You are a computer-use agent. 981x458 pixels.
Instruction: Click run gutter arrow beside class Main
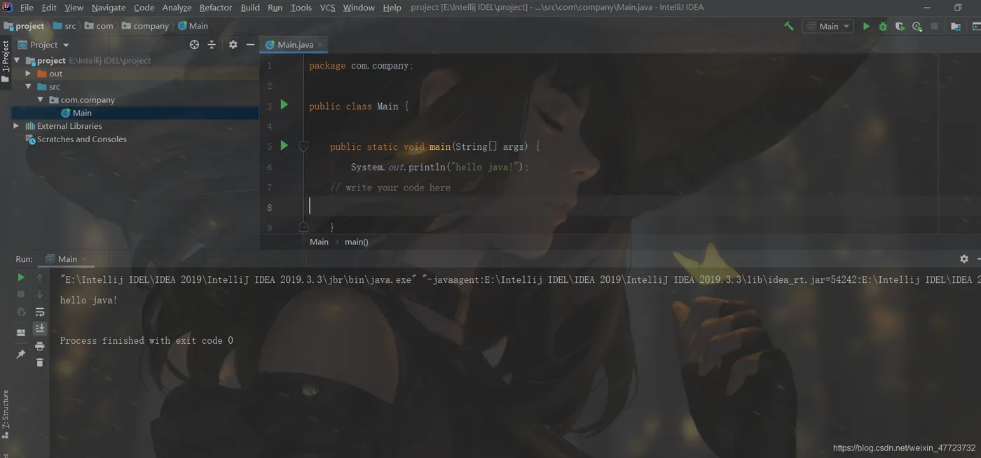click(284, 104)
